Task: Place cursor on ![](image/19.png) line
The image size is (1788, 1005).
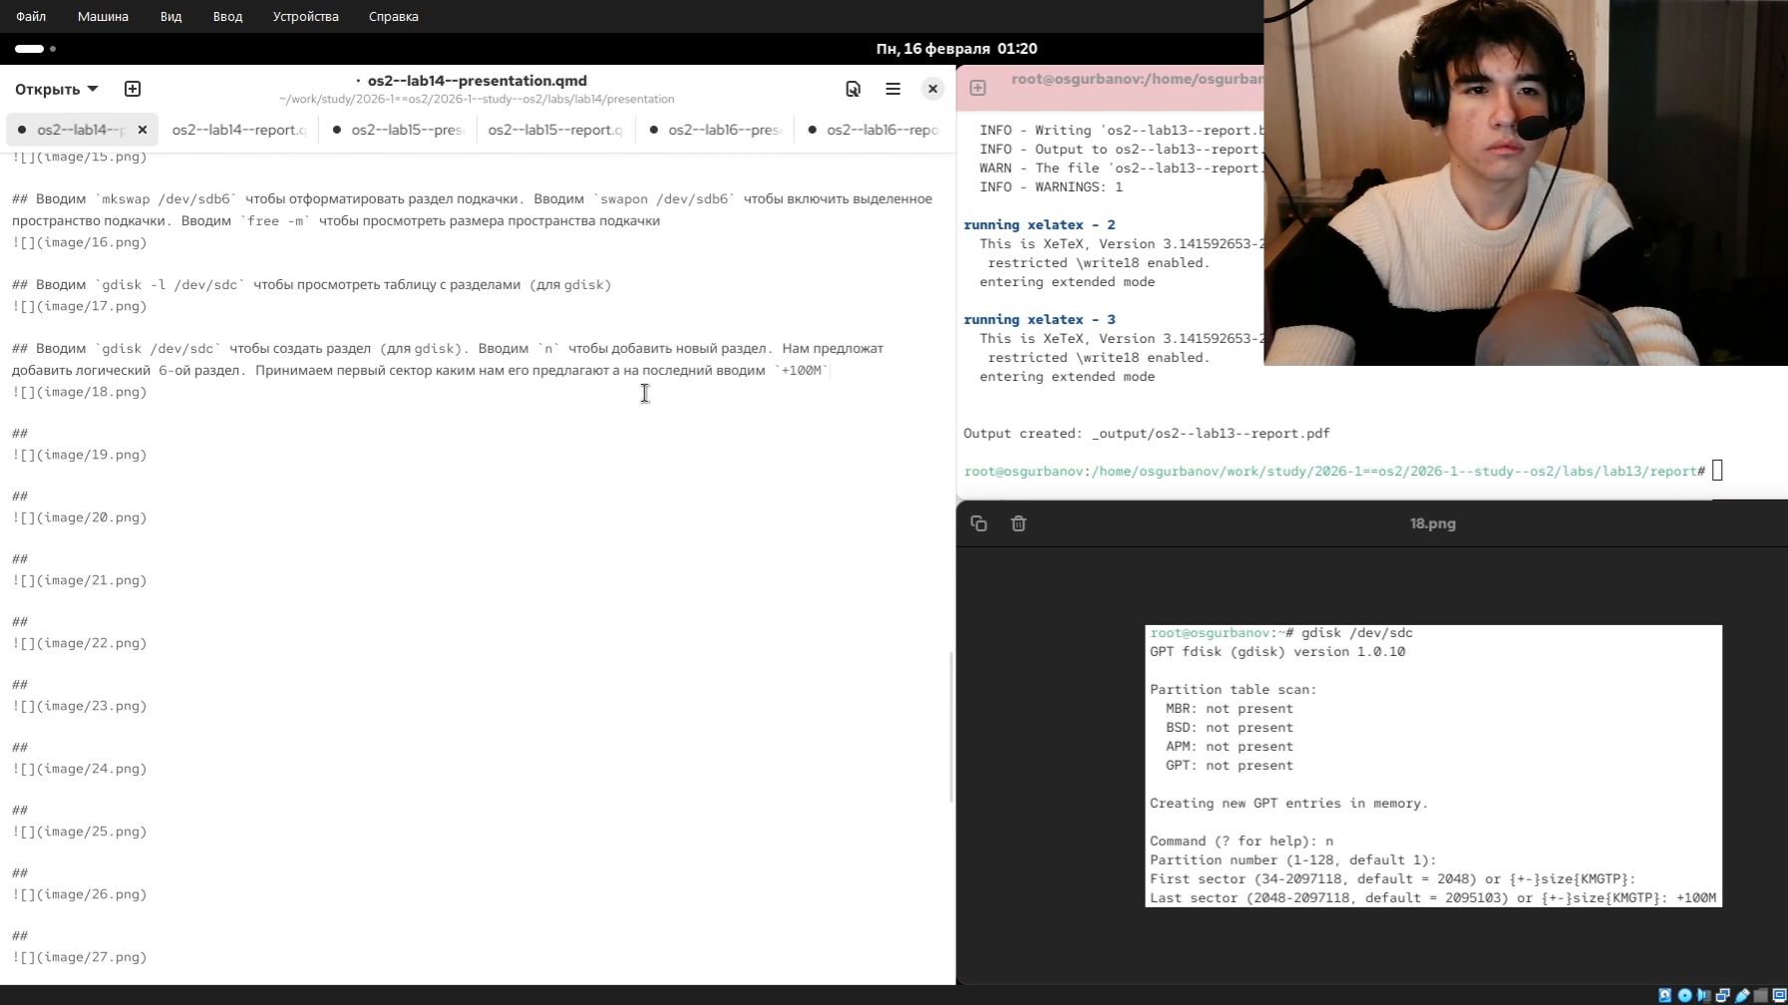Action: (80, 455)
